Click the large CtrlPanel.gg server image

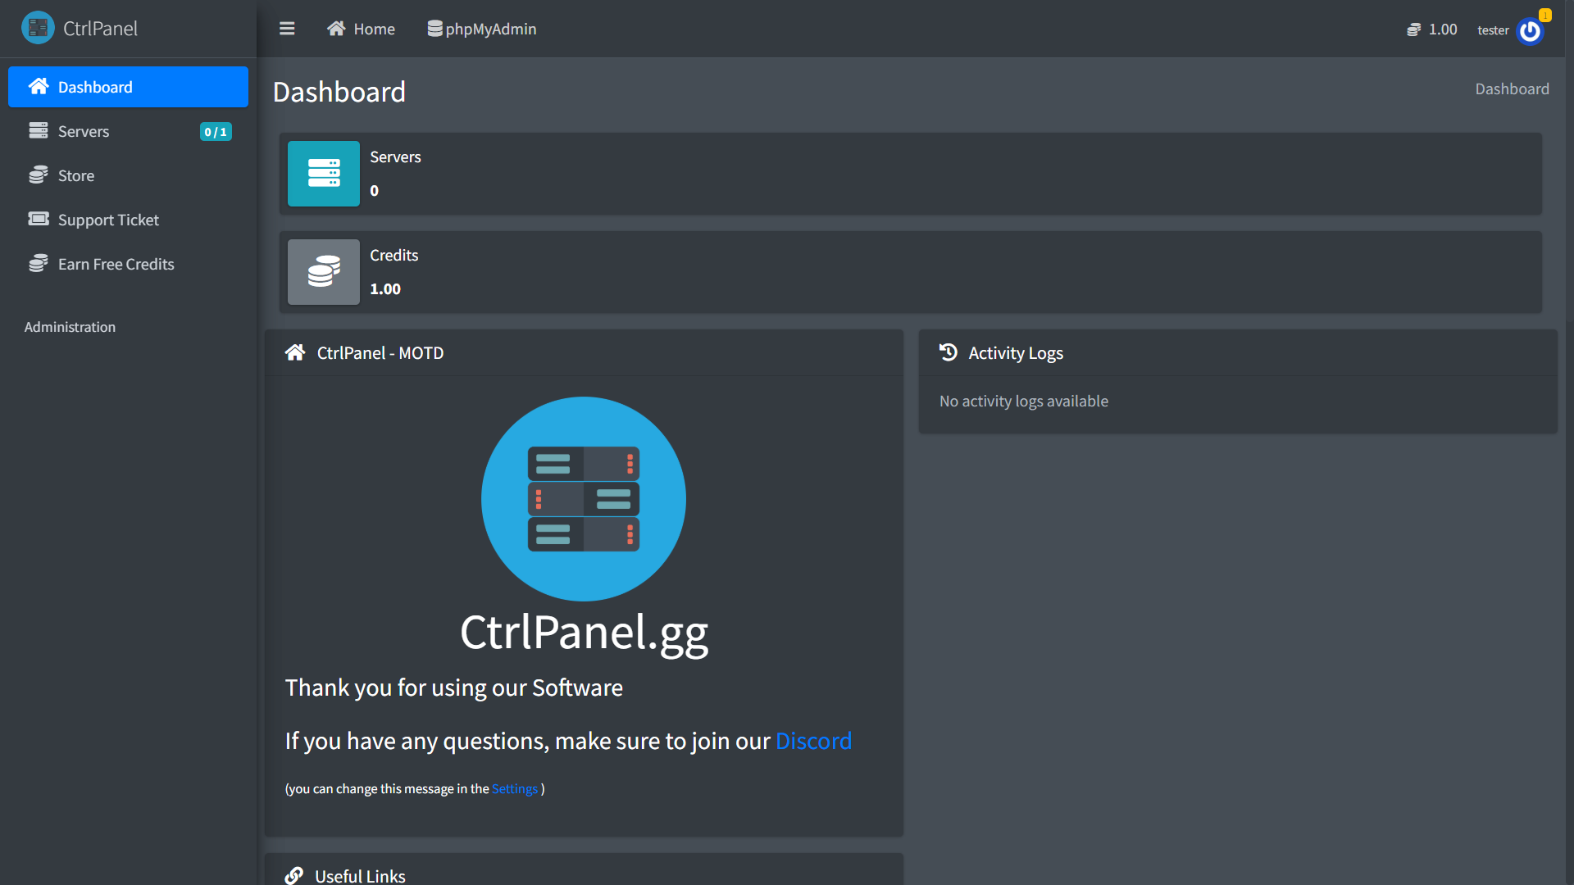tap(584, 498)
